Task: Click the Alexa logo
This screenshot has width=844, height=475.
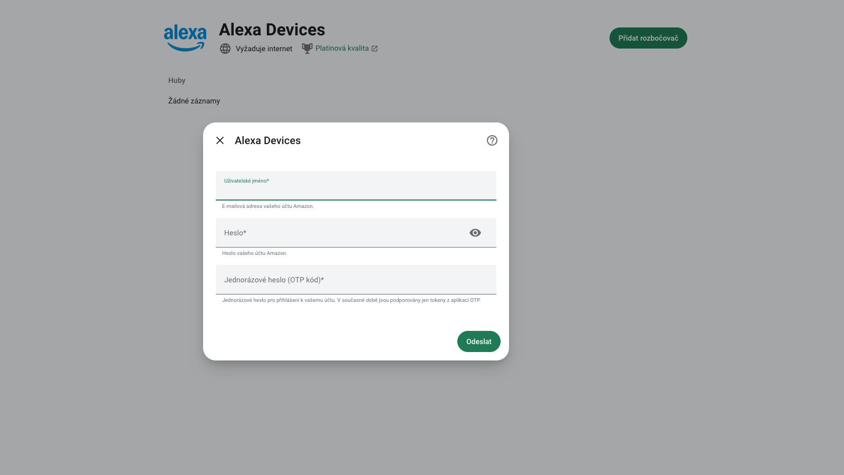Action: pyautogui.click(x=185, y=38)
